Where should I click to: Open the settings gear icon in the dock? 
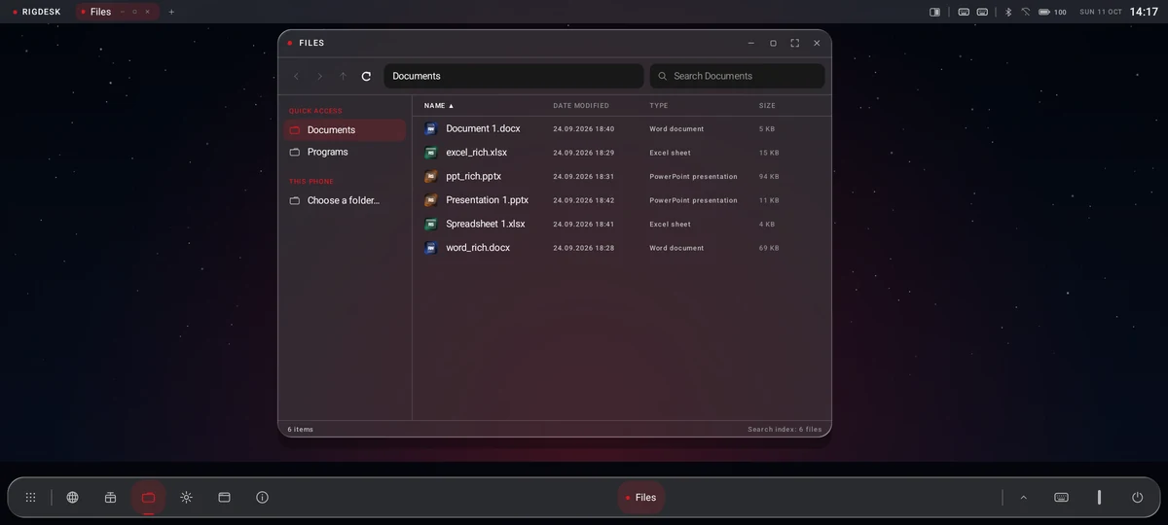(x=186, y=497)
